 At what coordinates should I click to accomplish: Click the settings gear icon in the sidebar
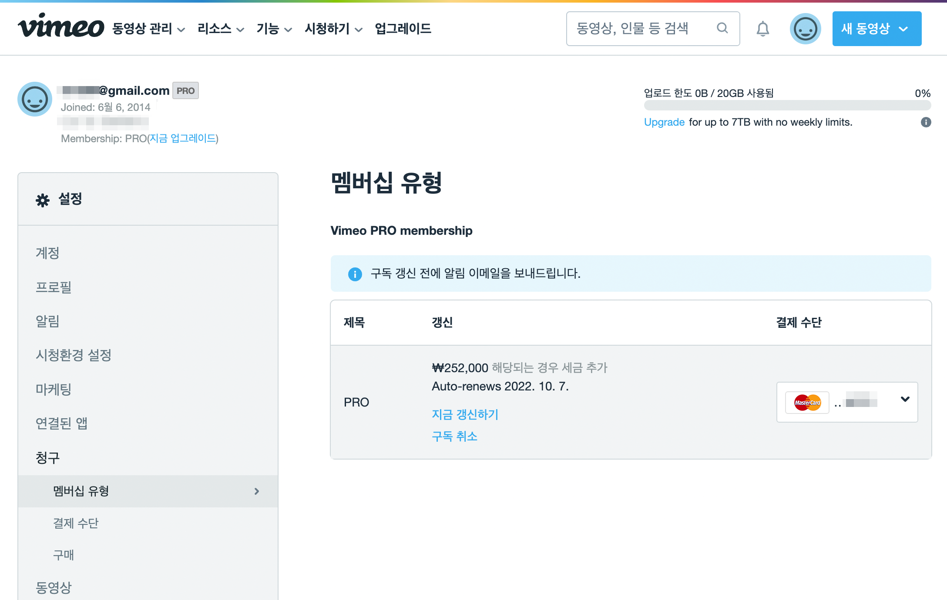coord(43,200)
